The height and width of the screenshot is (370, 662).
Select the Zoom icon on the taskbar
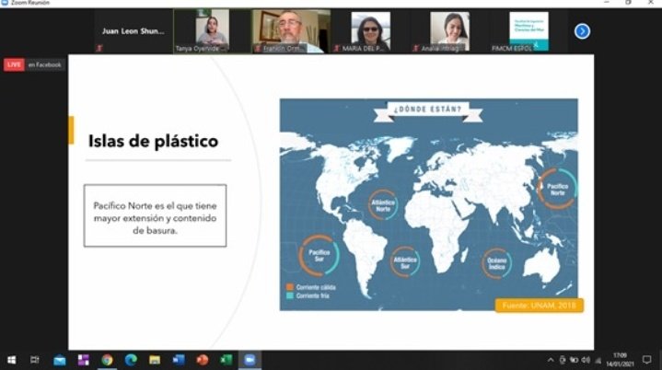coord(250,360)
